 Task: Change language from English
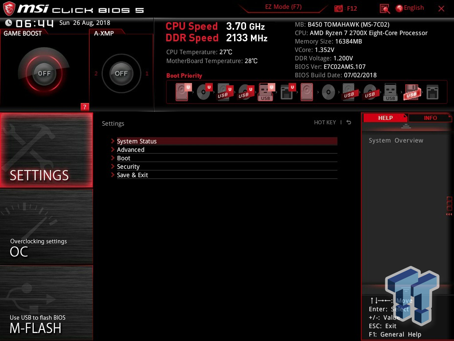tap(414, 8)
